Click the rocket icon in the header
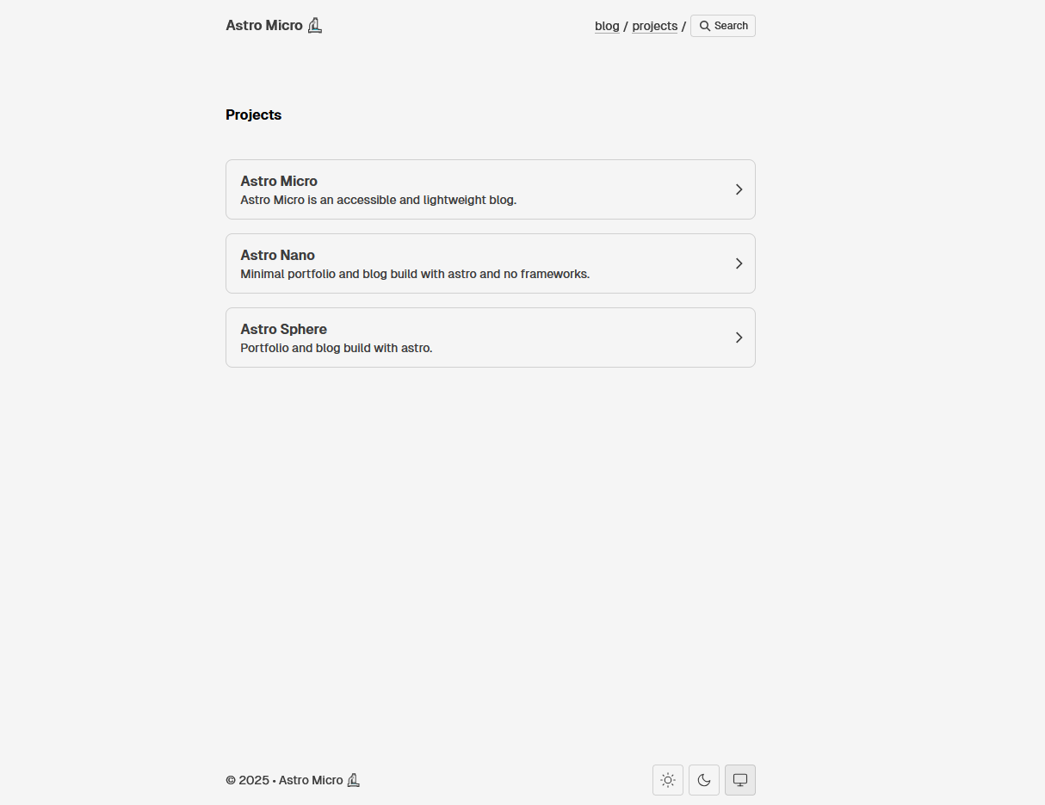 [315, 26]
